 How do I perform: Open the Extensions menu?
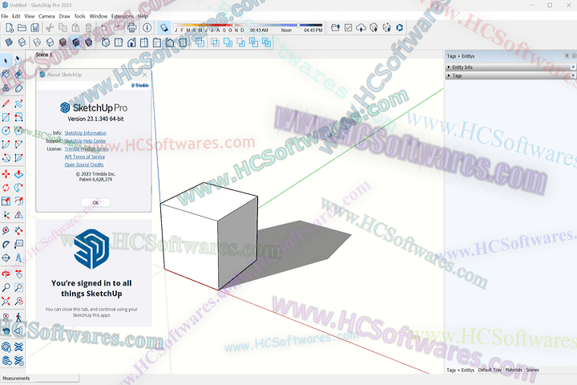coord(123,16)
